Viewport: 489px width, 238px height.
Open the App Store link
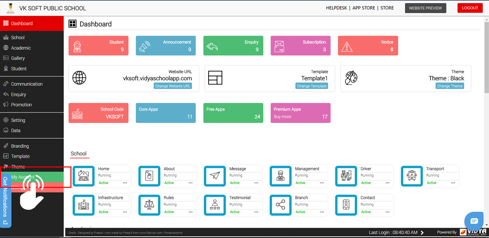click(x=364, y=8)
